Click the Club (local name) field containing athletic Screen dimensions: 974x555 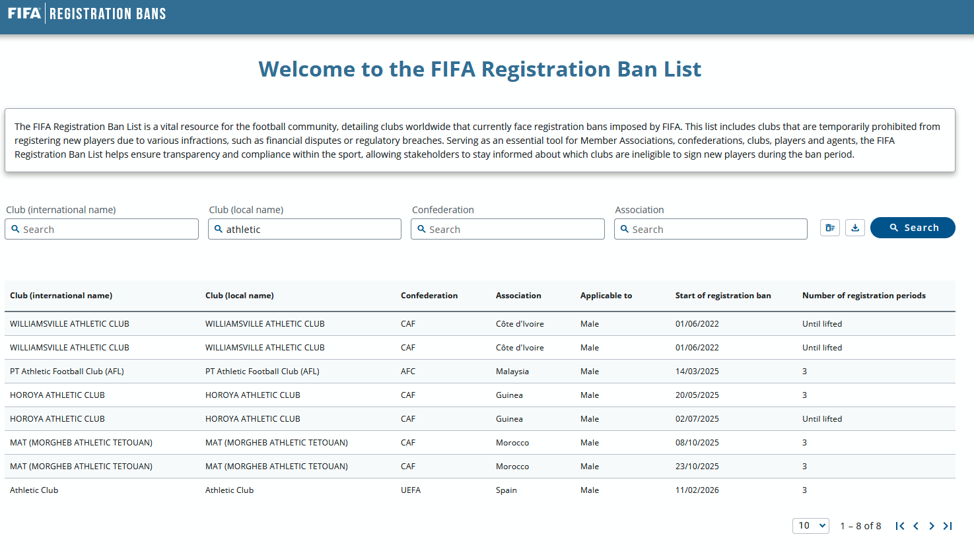pyautogui.click(x=310, y=229)
